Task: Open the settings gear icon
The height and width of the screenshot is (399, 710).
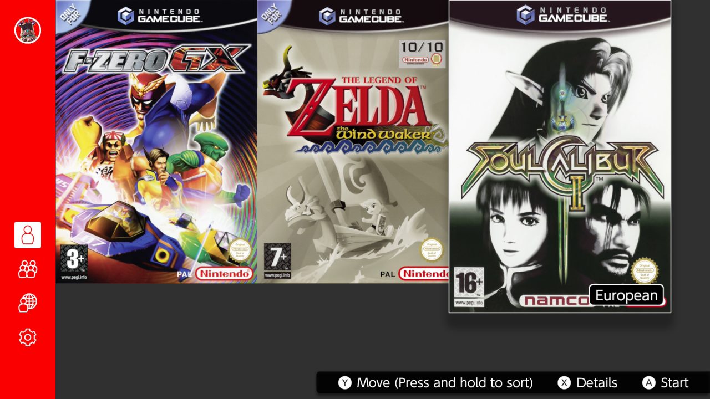Action: pyautogui.click(x=28, y=337)
